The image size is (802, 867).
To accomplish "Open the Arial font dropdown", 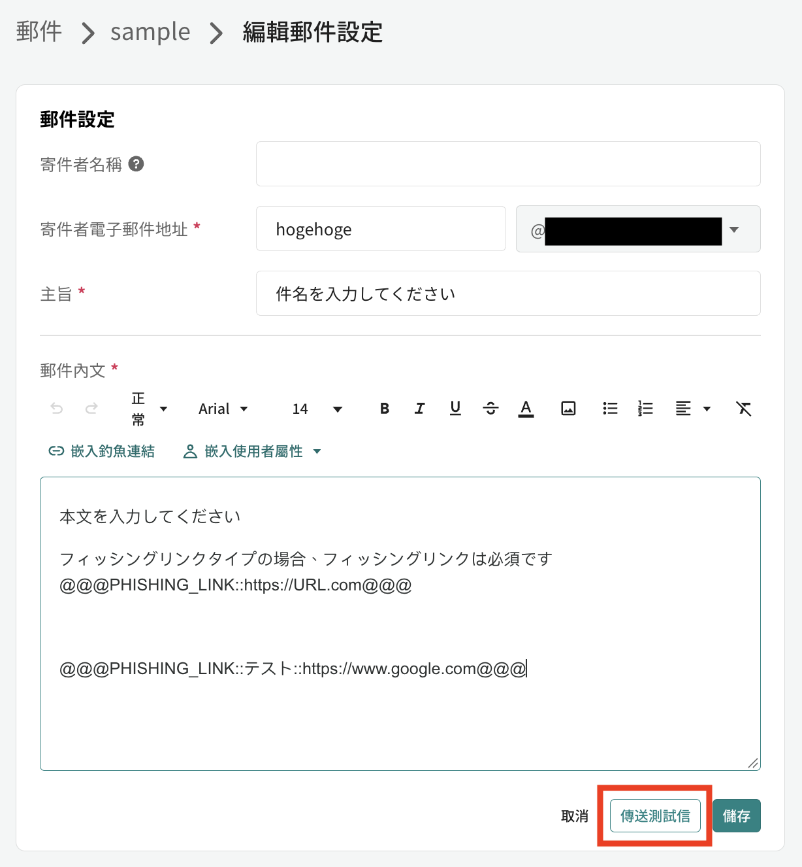I will coord(223,409).
